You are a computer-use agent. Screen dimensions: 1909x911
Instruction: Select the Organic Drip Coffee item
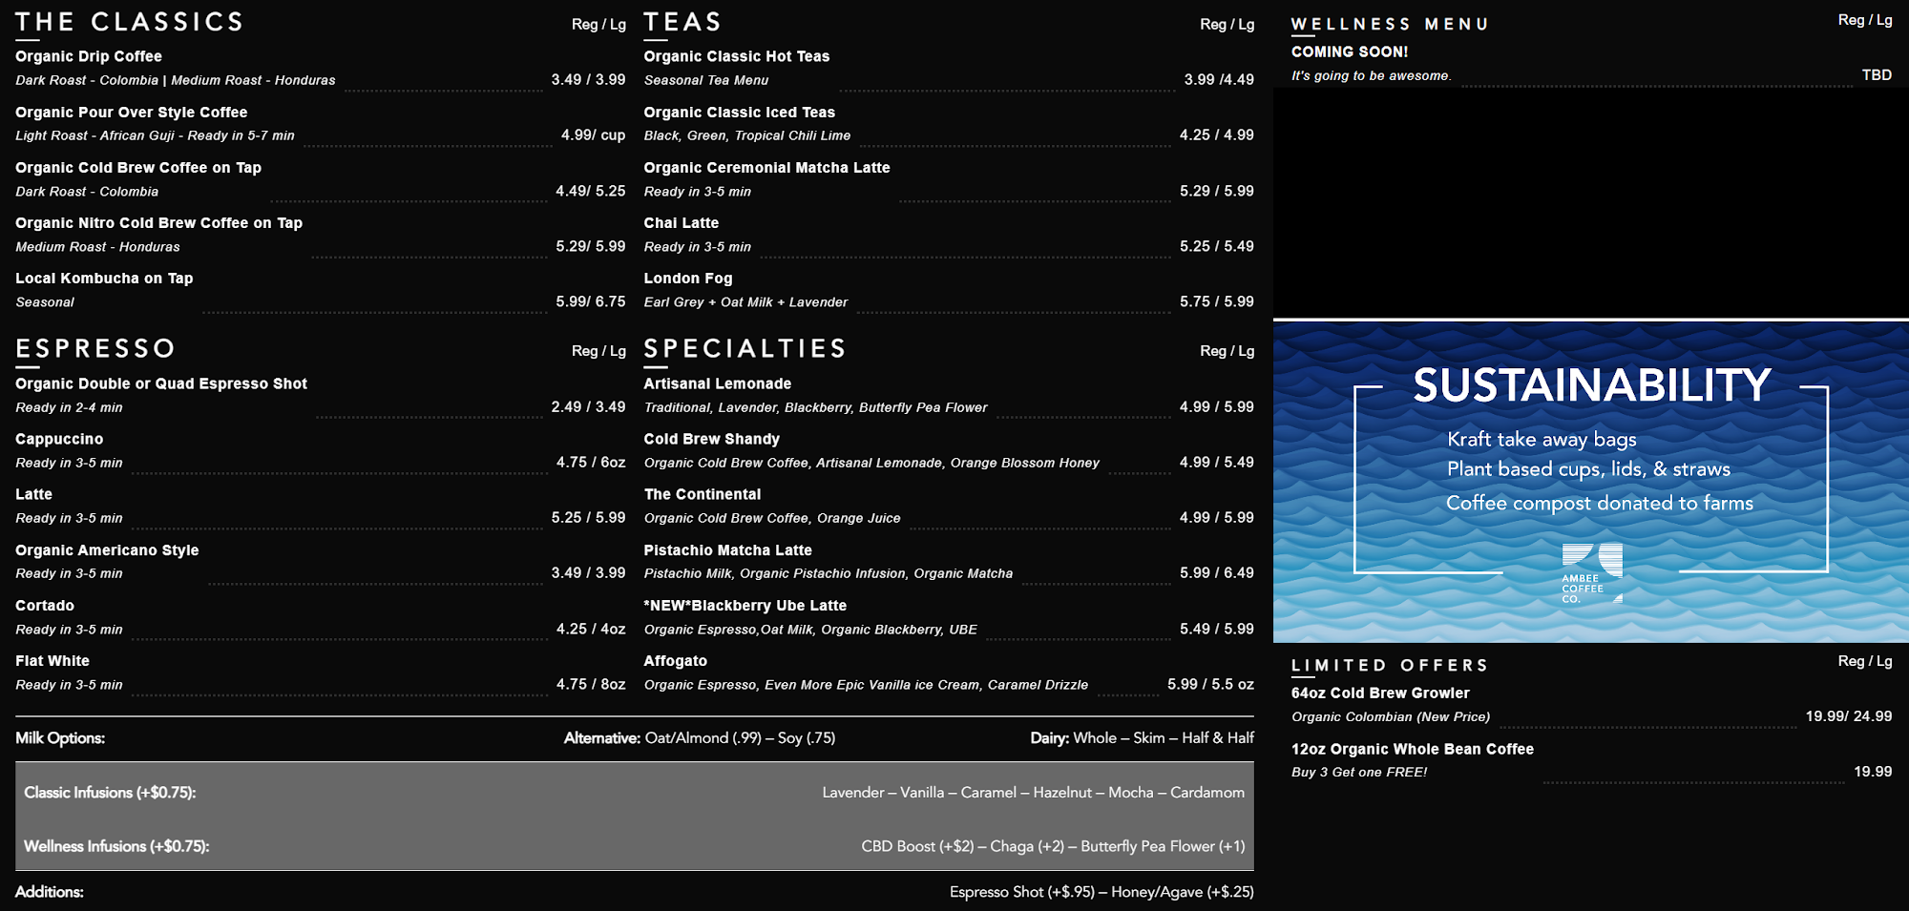89,56
